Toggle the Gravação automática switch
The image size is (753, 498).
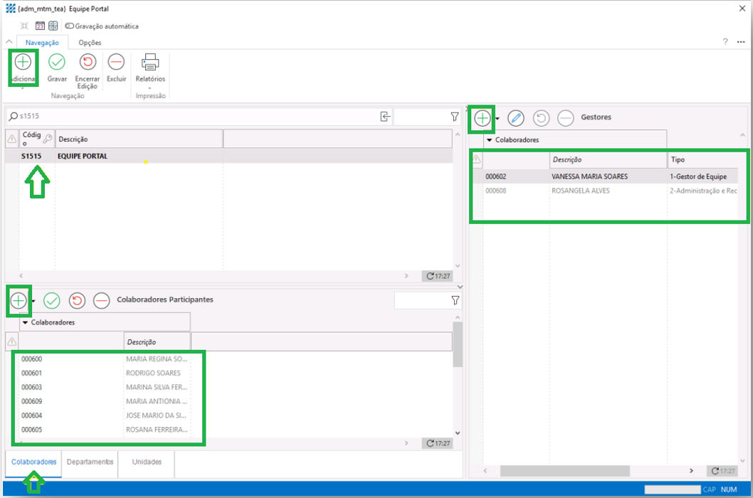(x=69, y=26)
